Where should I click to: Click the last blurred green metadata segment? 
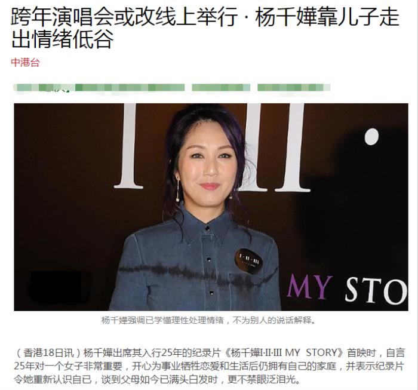point(294,87)
